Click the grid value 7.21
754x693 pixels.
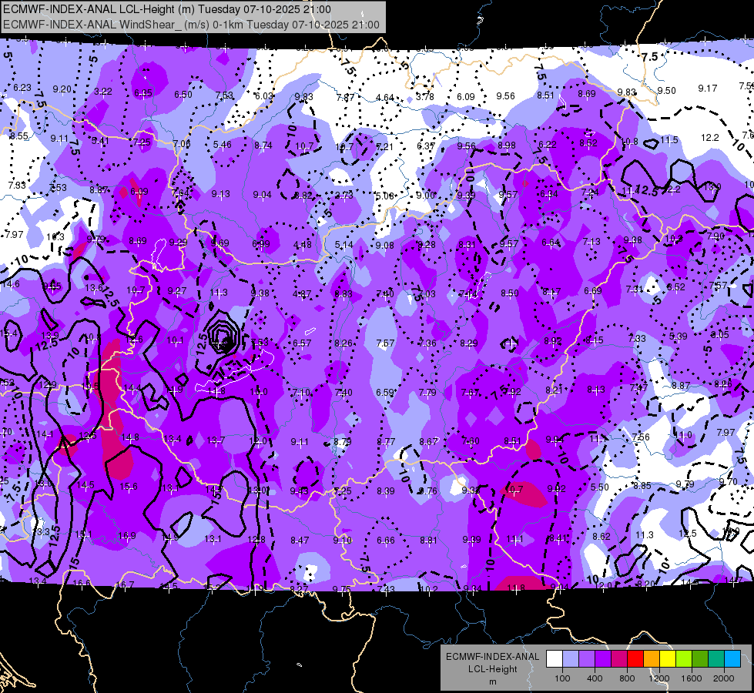(x=384, y=146)
